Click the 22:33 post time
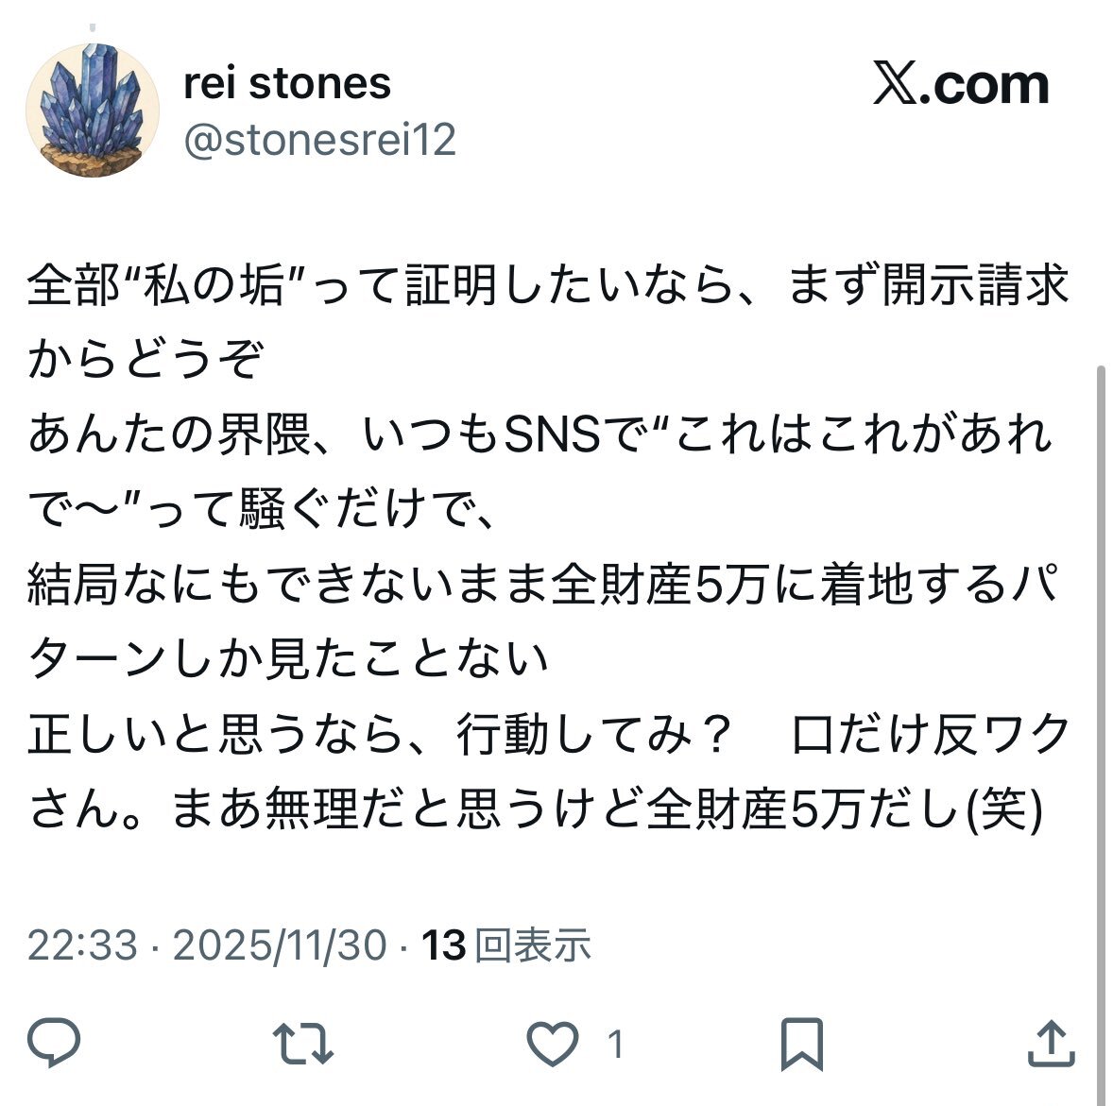 point(82,944)
